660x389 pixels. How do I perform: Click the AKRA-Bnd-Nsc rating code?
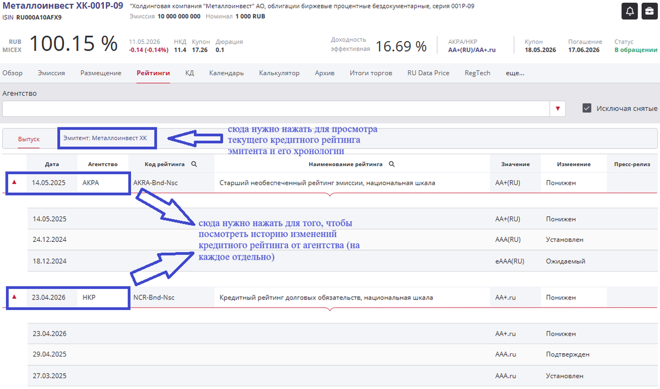[x=155, y=183]
